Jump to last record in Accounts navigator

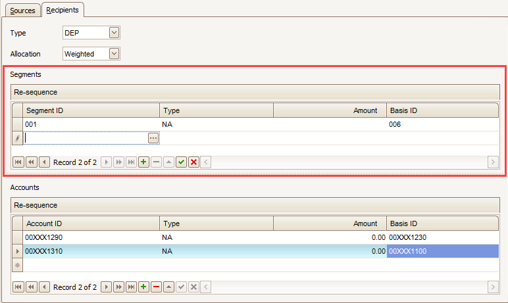tap(131, 287)
